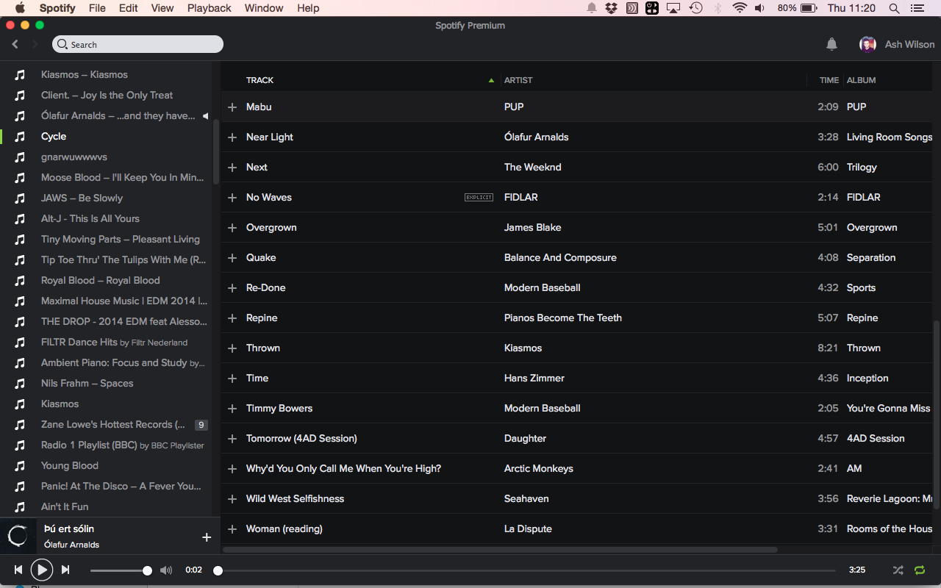
Task: Add No Waves to your library
Action: point(232,198)
